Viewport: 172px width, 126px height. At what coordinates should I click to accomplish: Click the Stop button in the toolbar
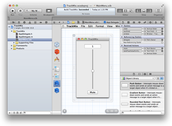click(20, 11)
